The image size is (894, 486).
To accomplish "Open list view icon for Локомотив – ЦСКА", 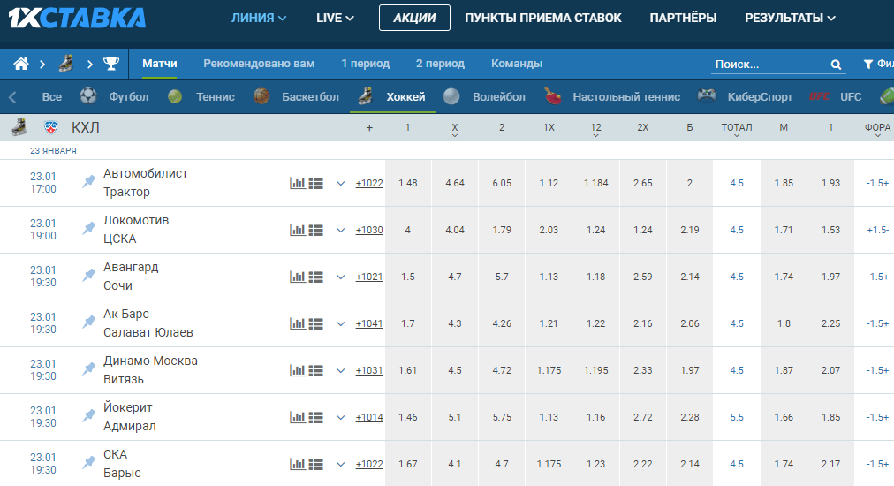I will (316, 230).
